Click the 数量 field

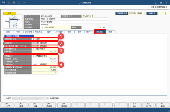point(92,27)
